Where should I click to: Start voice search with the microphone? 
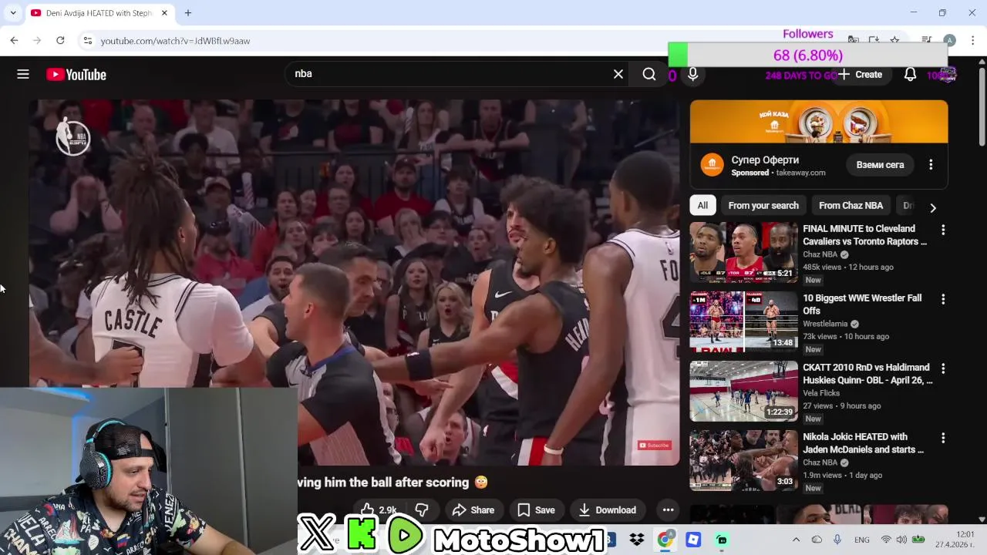tap(692, 74)
